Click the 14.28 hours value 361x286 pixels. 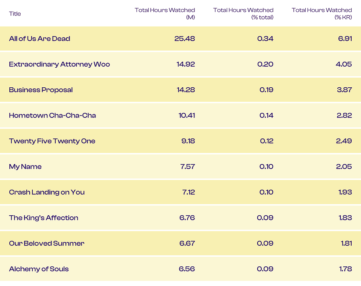coord(186,90)
